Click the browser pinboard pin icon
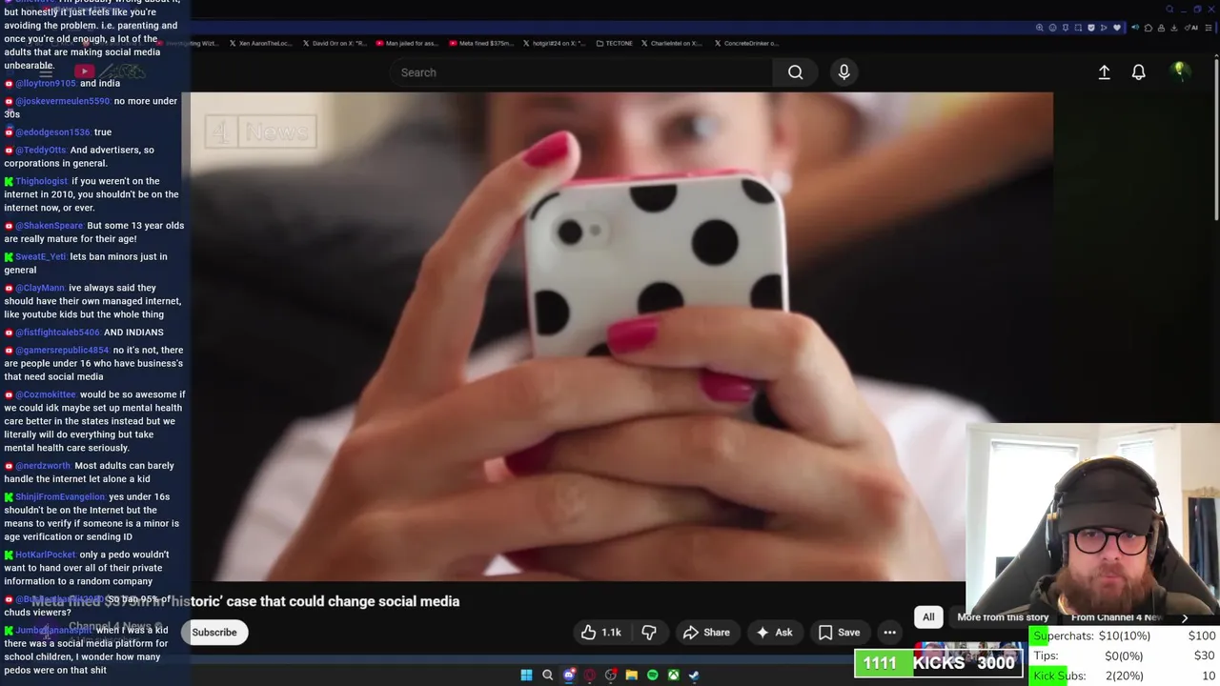Screen dimensions: 1220x686 click(1066, 28)
